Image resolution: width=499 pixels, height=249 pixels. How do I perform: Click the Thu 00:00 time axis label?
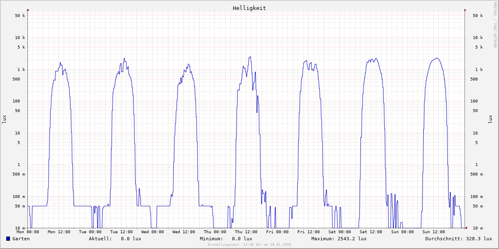(215, 232)
